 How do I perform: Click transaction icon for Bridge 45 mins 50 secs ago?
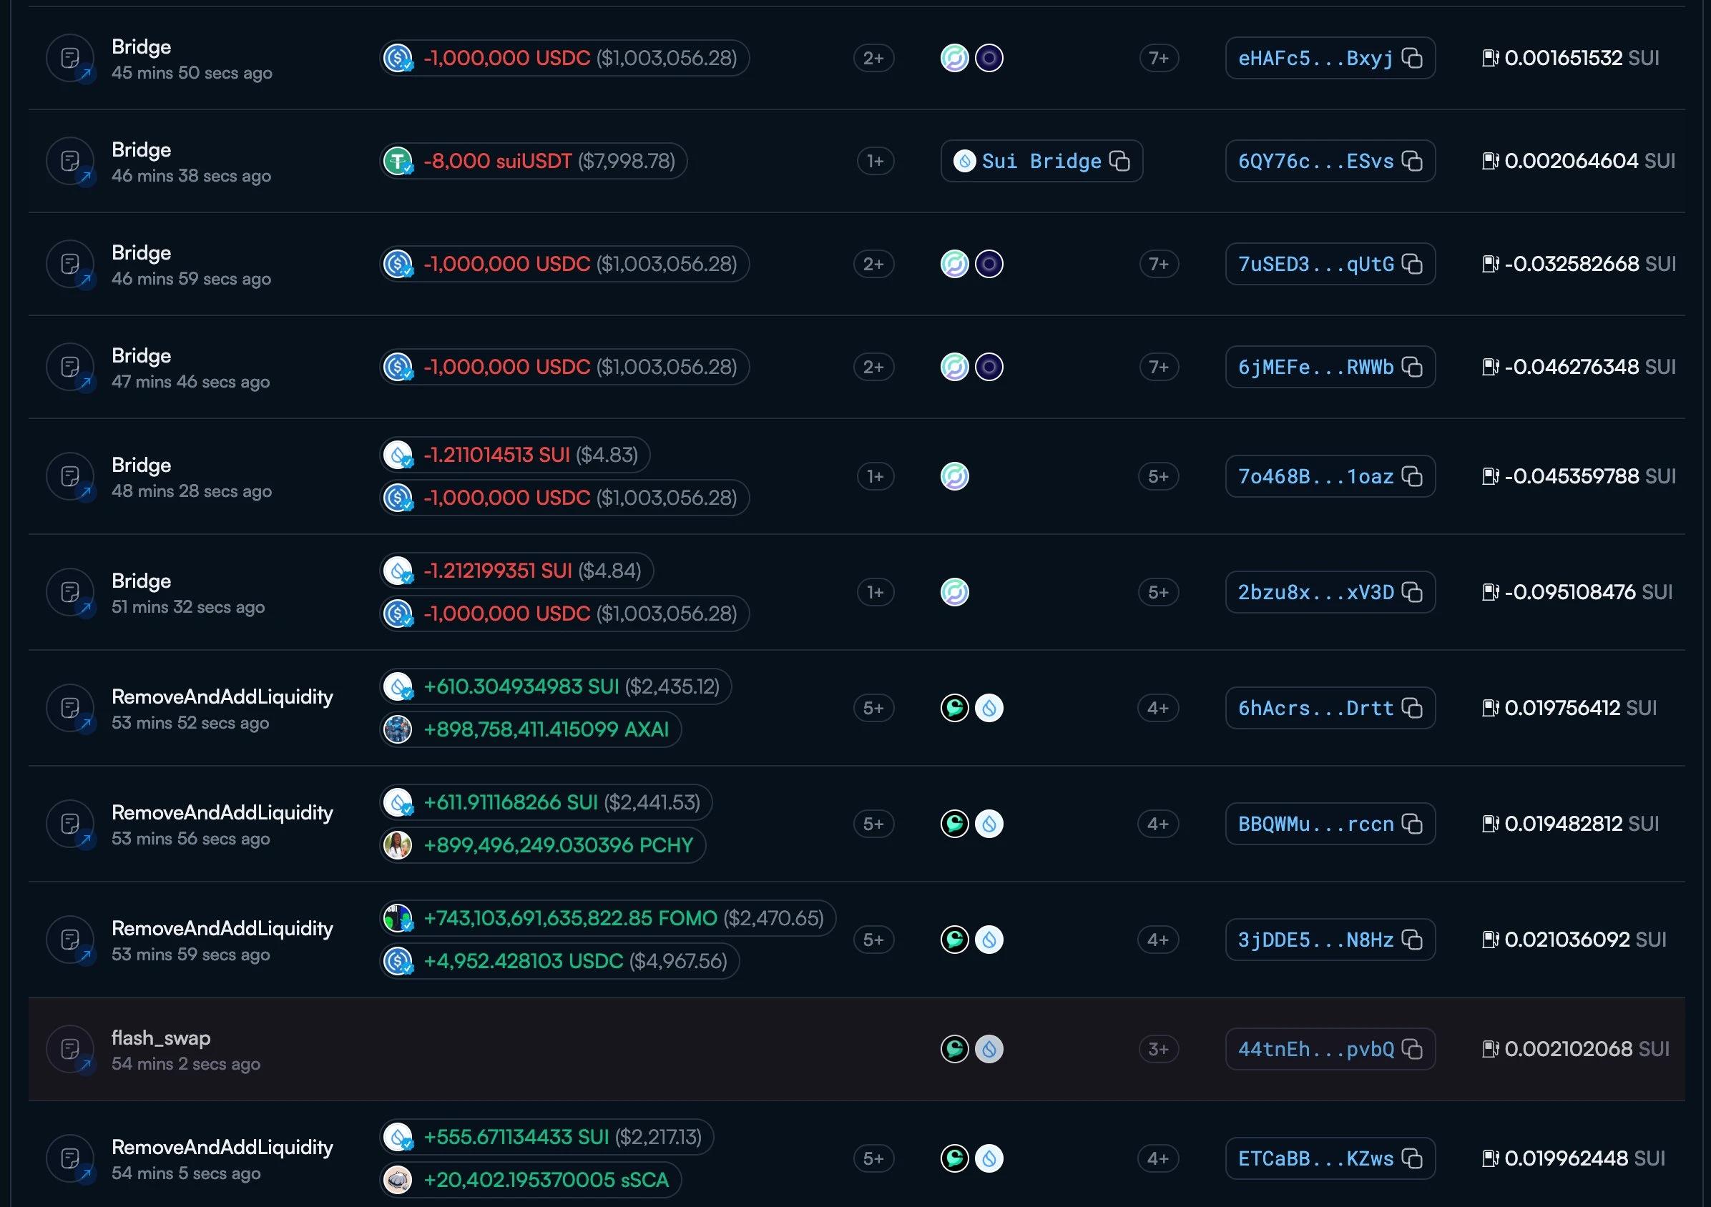(71, 58)
